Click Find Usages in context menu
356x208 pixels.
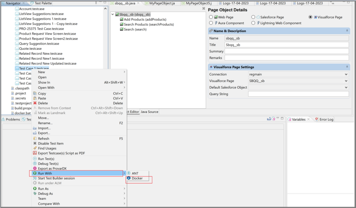click(x=47, y=148)
